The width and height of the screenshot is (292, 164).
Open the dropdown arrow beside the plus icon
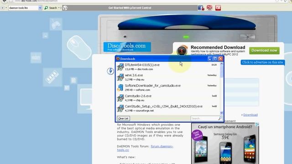6,8
